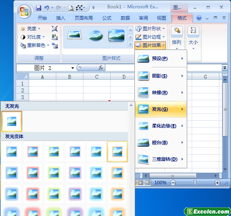
Task: Click the reset picture icon
Action: coord(55,45)
